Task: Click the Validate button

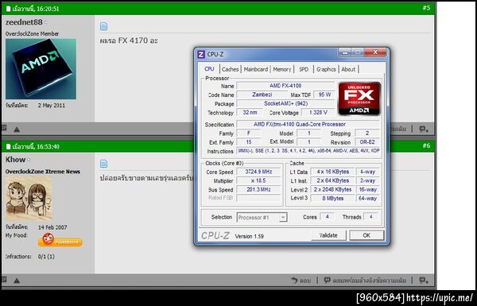Action: tap(328, 235)
